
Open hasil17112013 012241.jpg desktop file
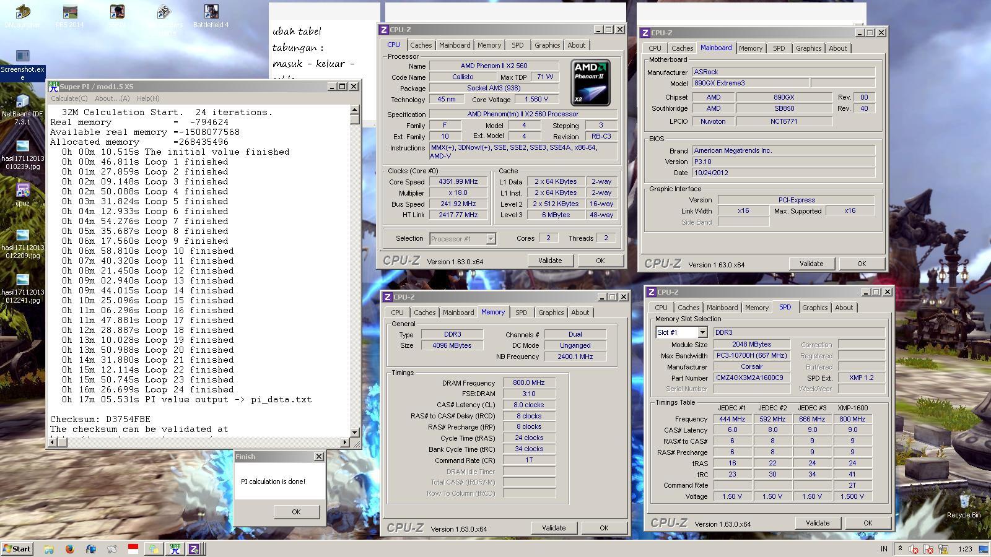(x=22, y=288)
